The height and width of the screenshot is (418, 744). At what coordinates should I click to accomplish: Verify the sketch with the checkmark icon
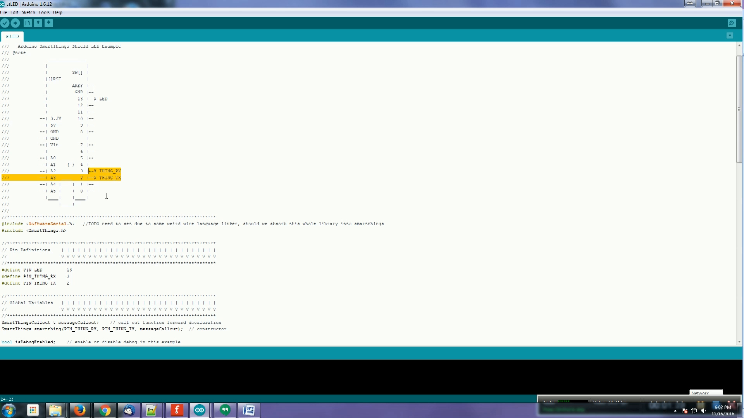point(5,23)
